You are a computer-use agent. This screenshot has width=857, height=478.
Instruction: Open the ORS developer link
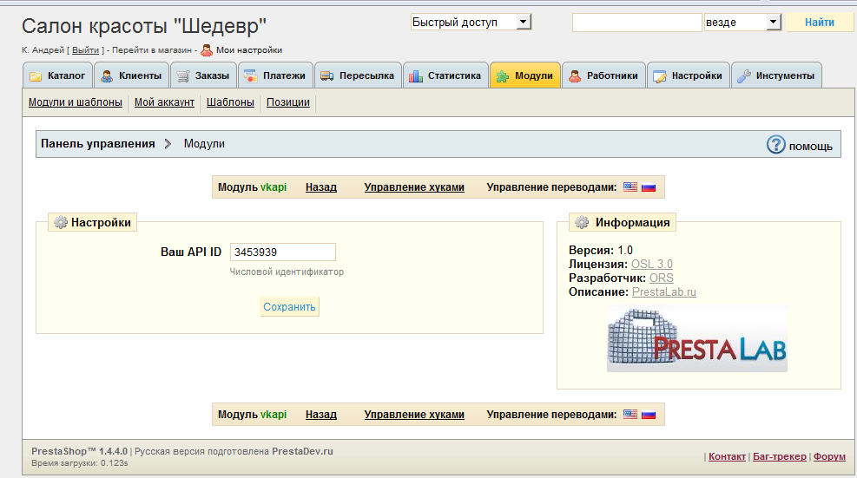coord(662,278)
